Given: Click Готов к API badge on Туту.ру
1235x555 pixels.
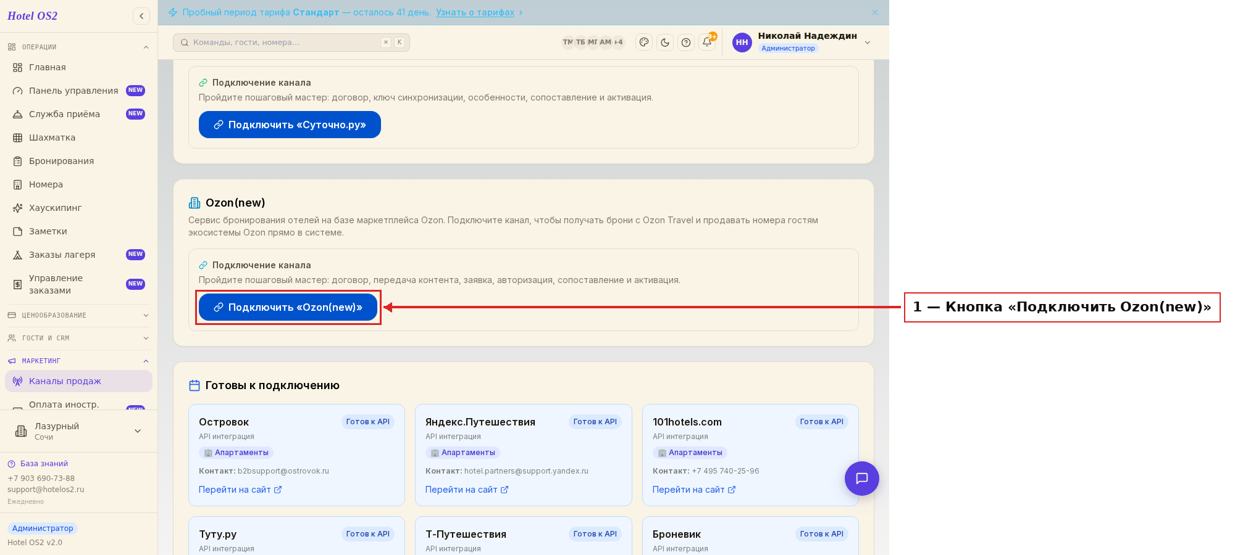Looking at the screenshot, I should pos(368,534).
